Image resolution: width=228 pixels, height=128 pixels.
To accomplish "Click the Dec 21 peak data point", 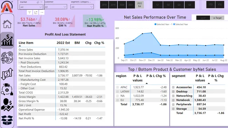I will (x=152, y=33).
